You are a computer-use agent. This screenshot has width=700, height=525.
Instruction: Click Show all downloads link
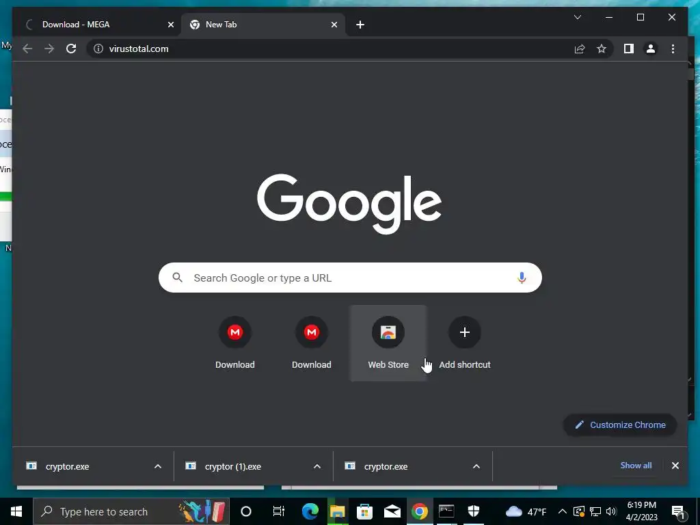click(x=636, y=465)
